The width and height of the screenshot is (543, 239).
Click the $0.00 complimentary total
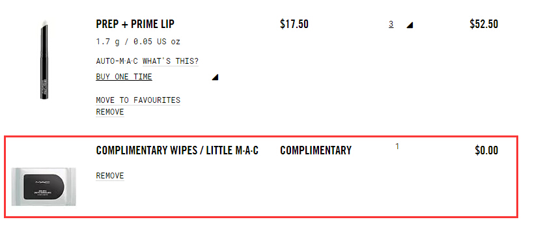[x=486, y=150]
